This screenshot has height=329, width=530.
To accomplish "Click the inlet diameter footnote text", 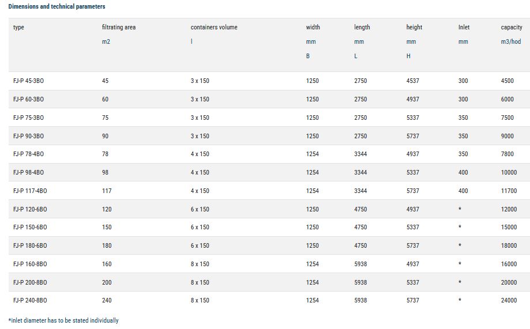I will coord(63,320).
